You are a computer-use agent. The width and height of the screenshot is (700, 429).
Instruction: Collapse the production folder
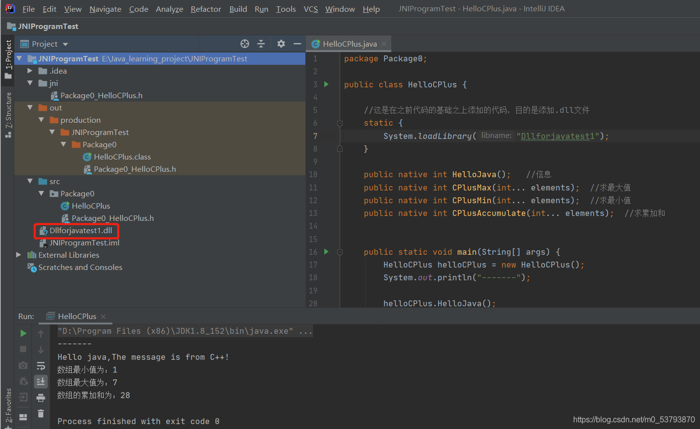pos(41,120)
